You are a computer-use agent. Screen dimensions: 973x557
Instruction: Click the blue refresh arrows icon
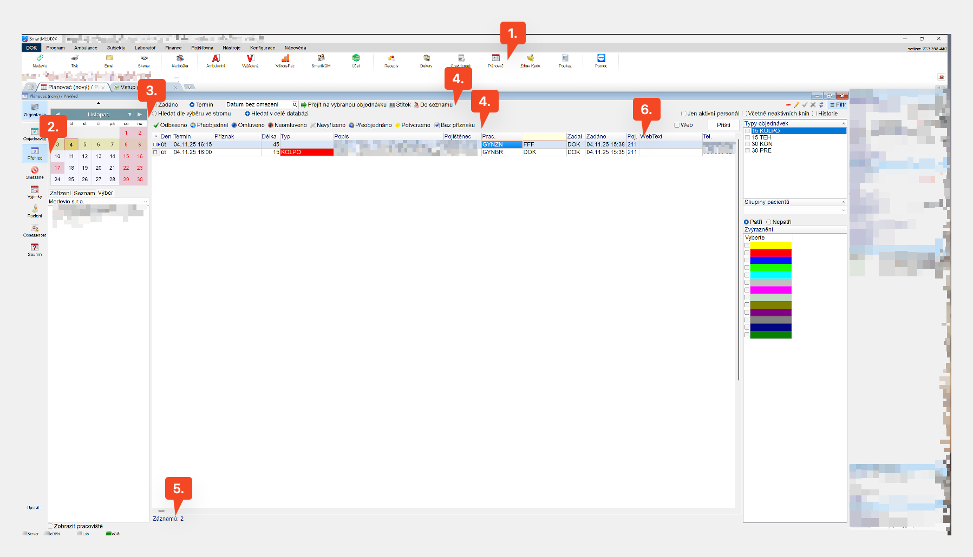(x=821, y=105)
